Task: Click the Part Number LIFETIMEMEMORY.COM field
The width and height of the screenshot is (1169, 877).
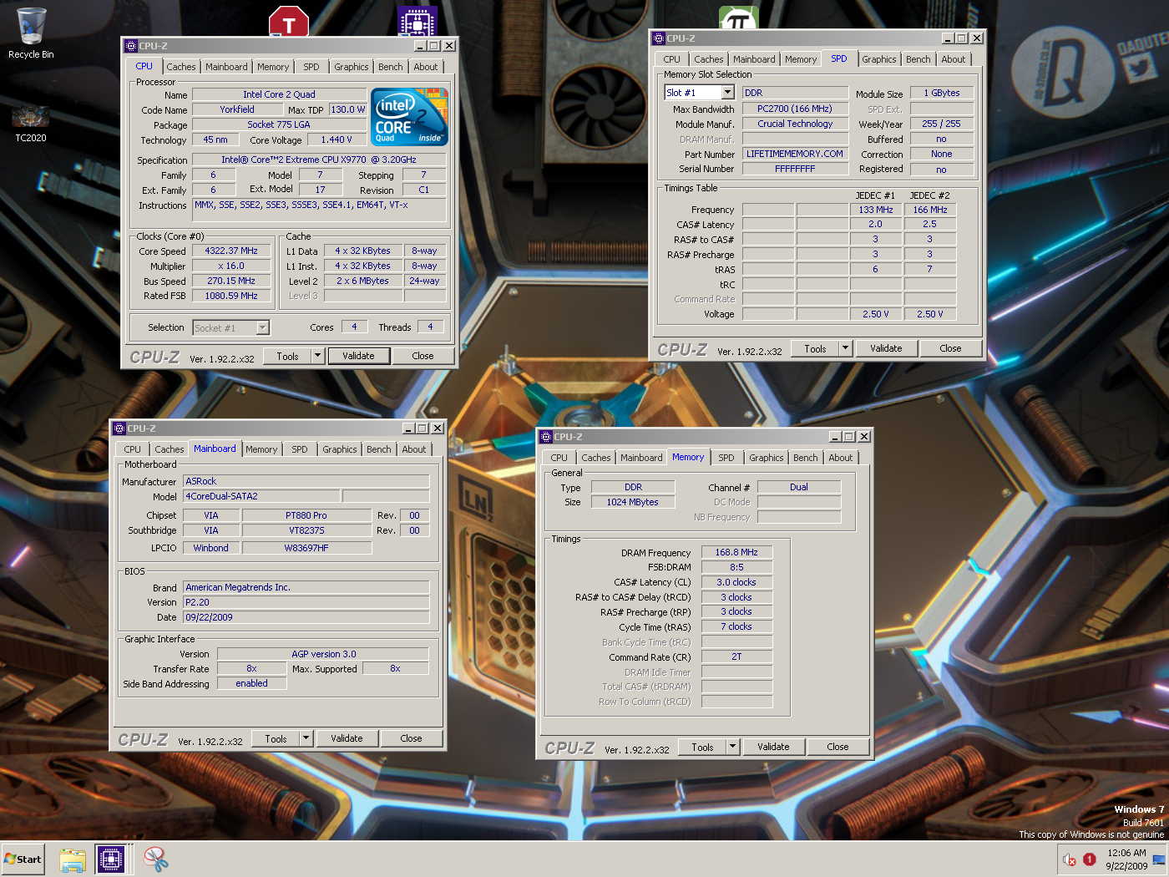Action: 795,154
